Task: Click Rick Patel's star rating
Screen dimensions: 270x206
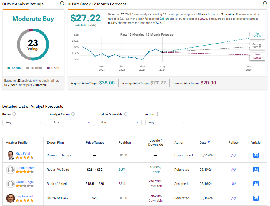Action: click(x=25, y=157)
